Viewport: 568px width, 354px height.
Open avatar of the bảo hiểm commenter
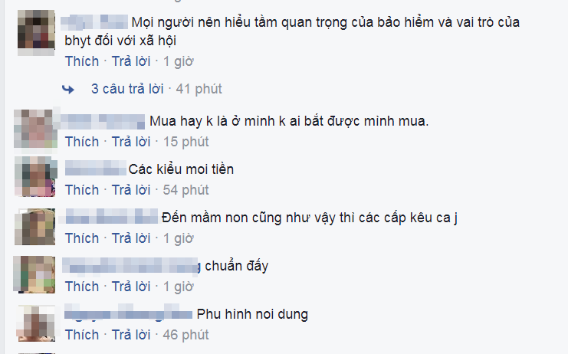(36, 33)
